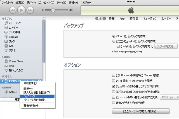Image resolution: width=179 pixels, height=119 pixels.
Task: Click the play button
Action: 21,10
